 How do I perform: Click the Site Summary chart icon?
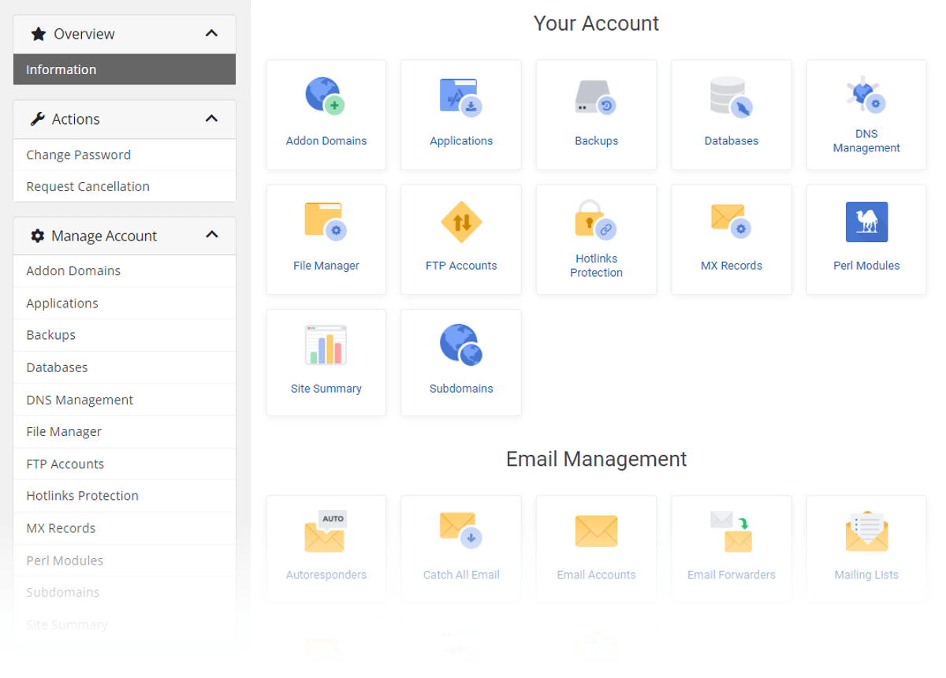pos(326,345)
